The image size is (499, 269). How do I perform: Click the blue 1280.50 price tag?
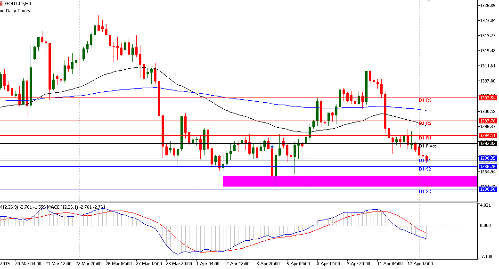(x=488, y=189)
